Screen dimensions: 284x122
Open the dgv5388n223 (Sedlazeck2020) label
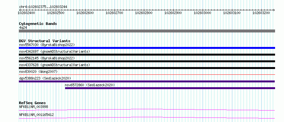click(x=45, y=78)
